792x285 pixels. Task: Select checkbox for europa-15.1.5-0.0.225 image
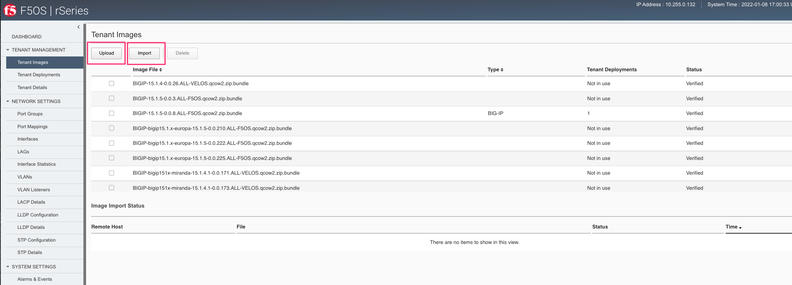click(112, 158)
